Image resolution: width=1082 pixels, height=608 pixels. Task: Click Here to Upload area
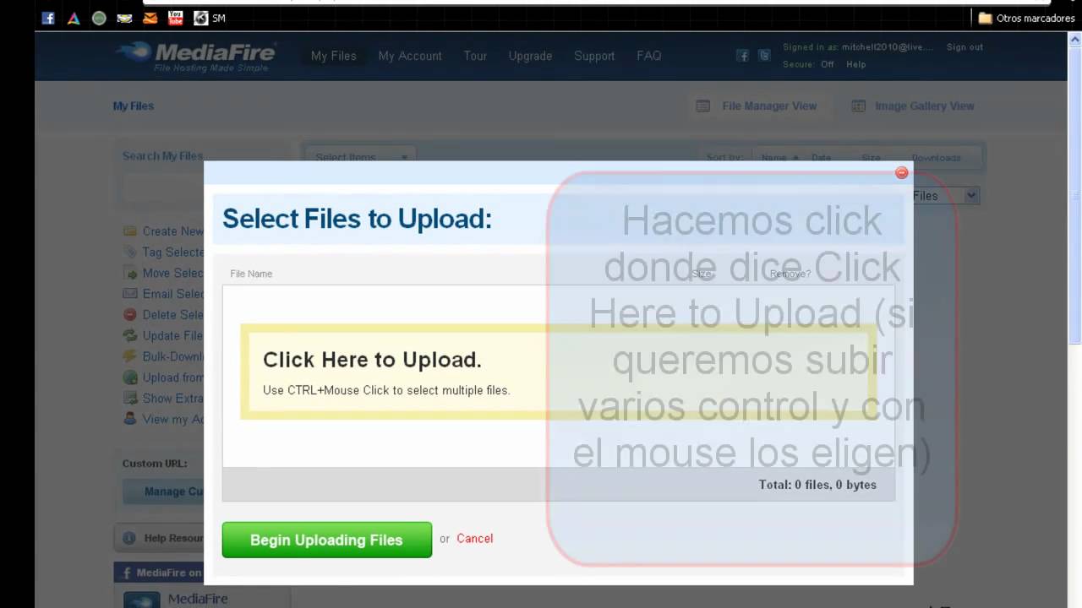pos(558,372)
